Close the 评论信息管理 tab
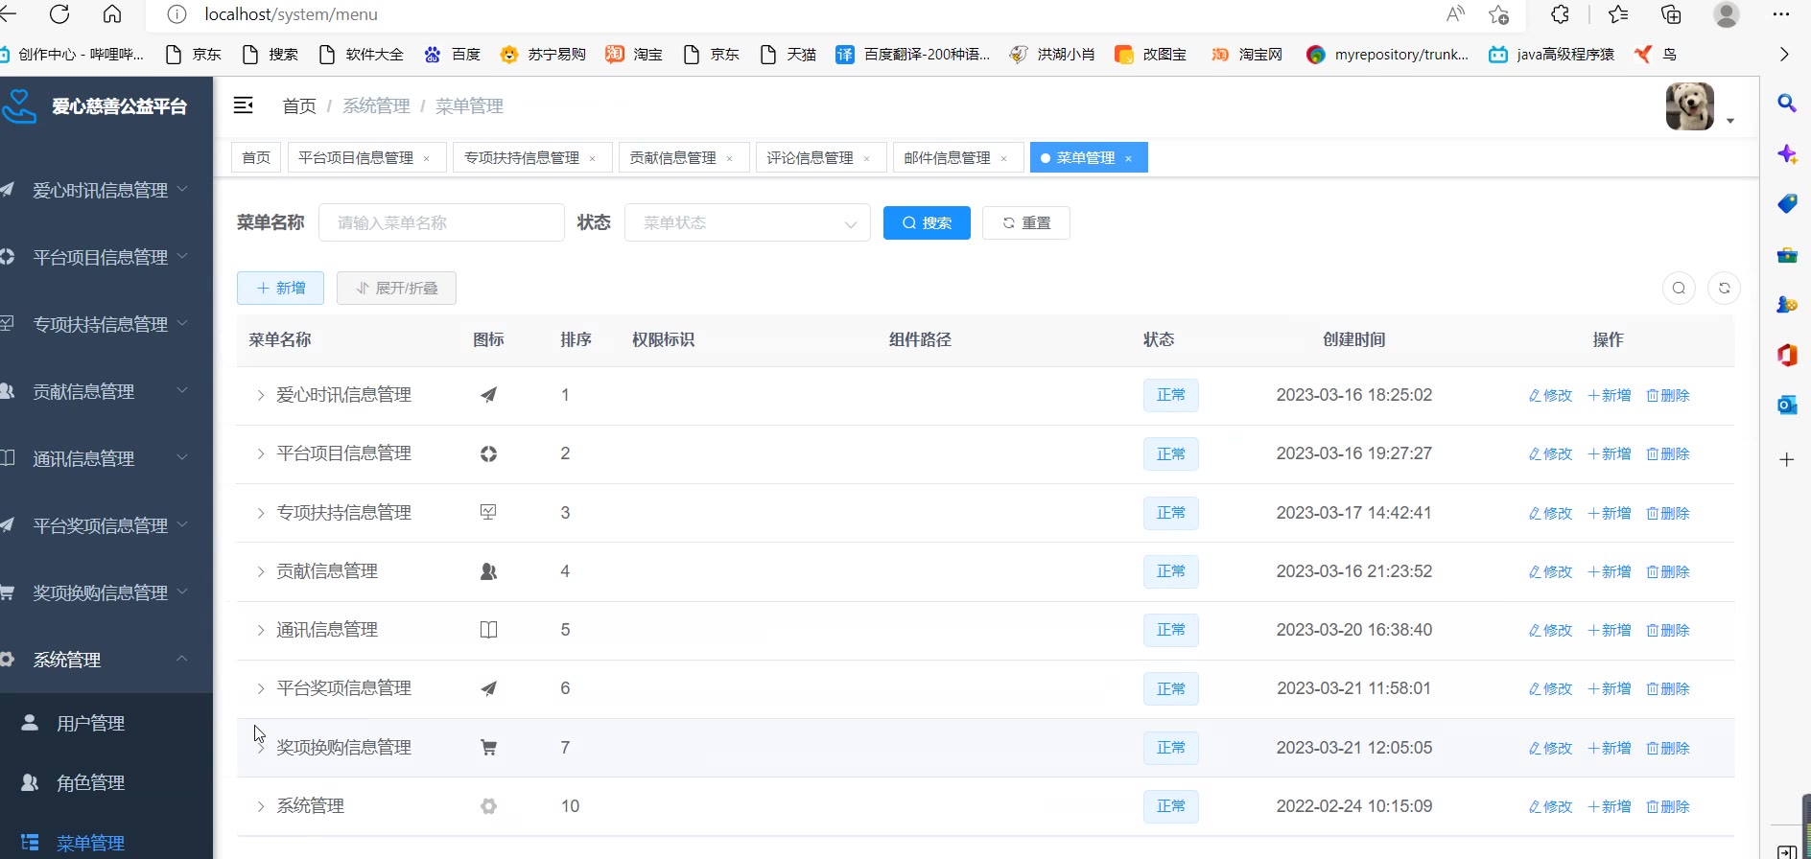The height and width of the screenshot is (859, 1811). (867, 159)
